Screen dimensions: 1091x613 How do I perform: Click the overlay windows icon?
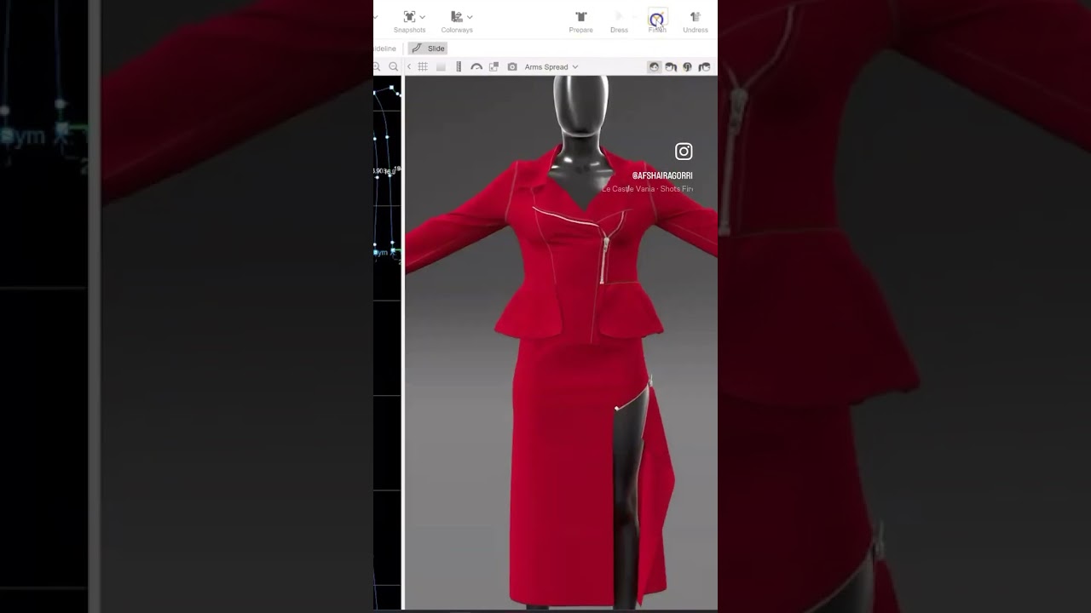[x=494, y=66]
